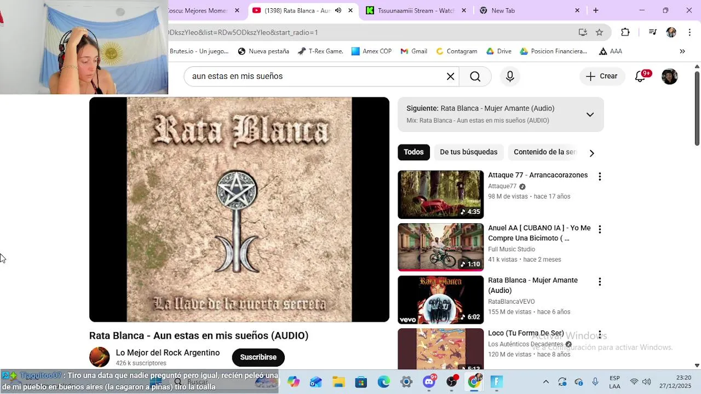Open File Explorer from the taskbar
Screen dimensions: 701x394
coord(338,382)
